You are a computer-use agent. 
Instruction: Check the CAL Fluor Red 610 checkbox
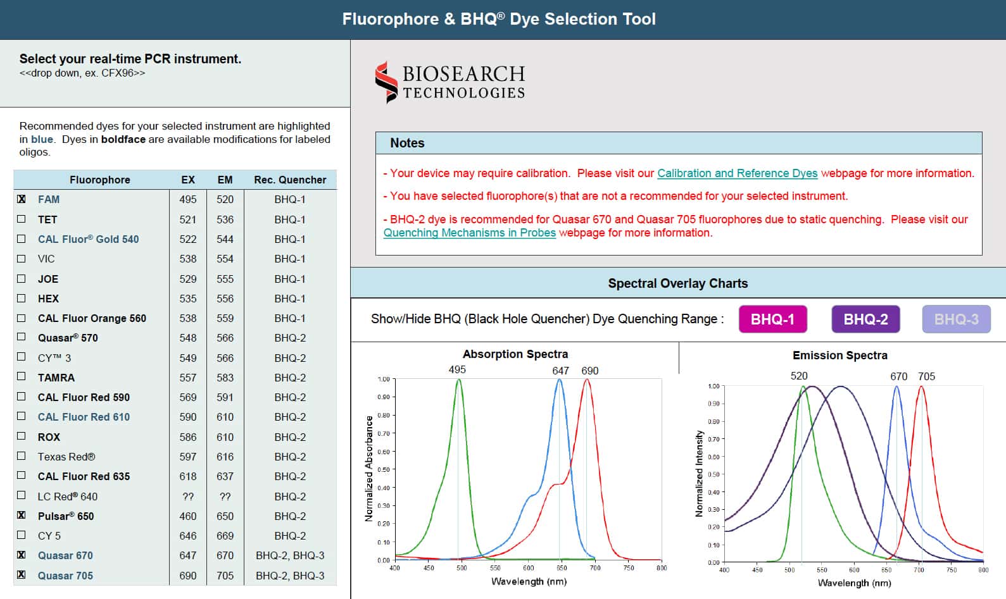pos(22,416)
